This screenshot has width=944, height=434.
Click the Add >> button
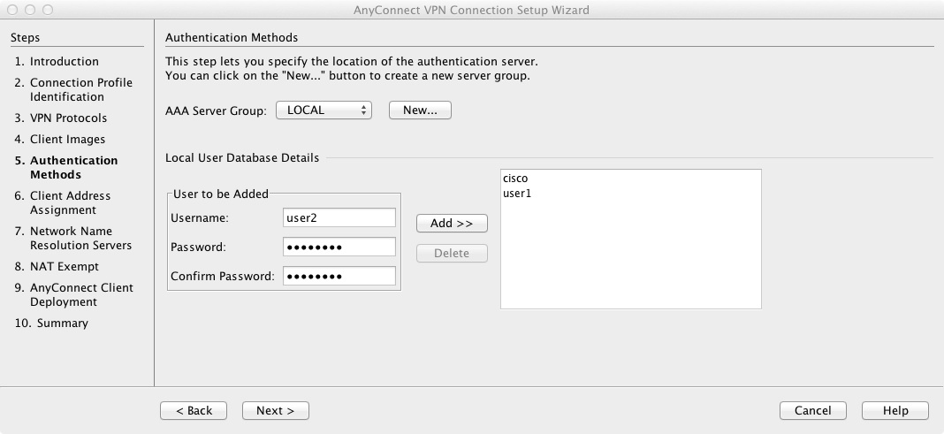click(x=452, y=224)
